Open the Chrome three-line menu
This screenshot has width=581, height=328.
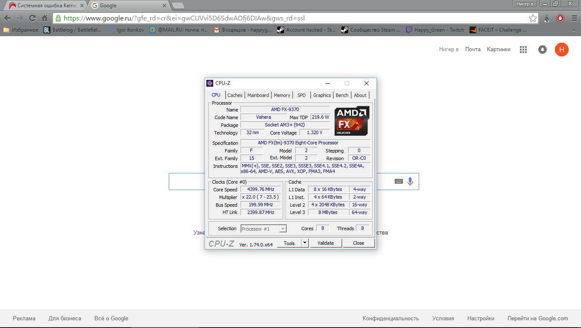[x=573, y=18]
